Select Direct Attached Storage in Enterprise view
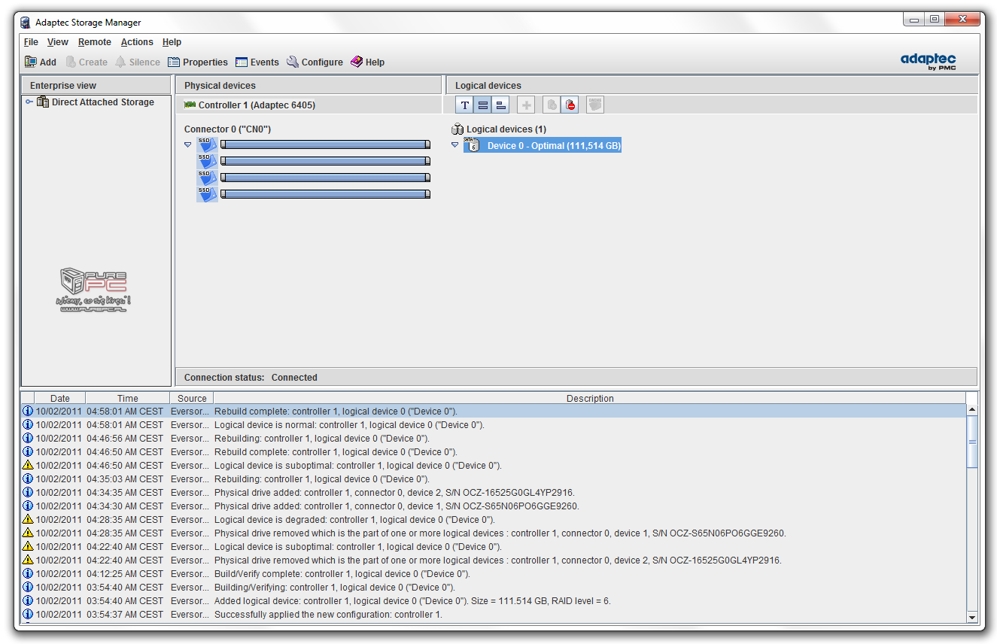 coord(103,102)
